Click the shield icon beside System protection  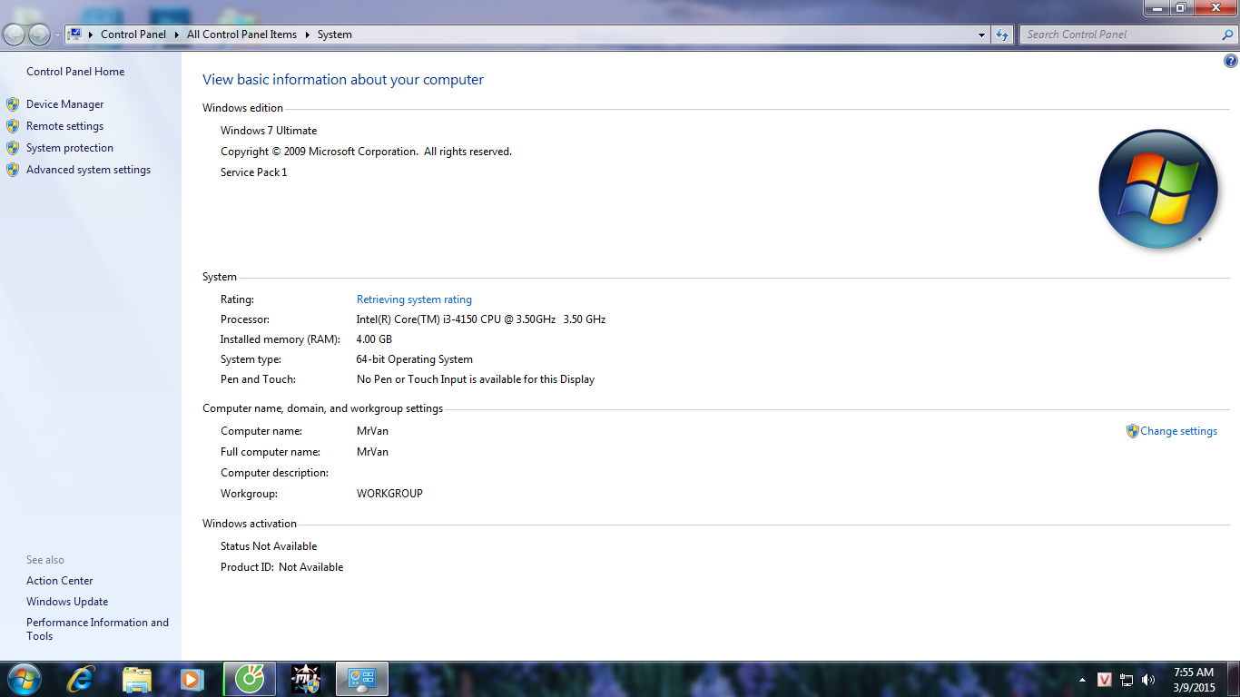pyautogui.click(x=13, y=148)
